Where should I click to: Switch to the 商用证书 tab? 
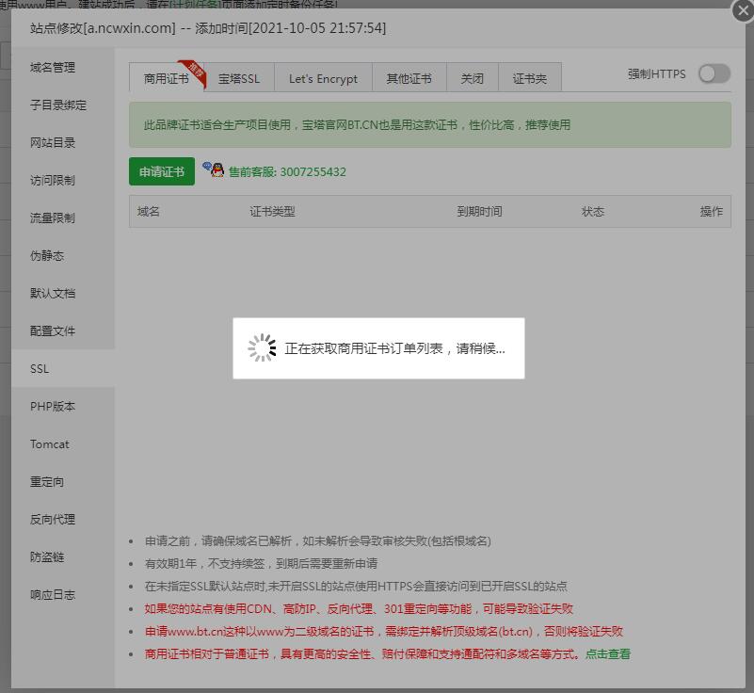167,78
